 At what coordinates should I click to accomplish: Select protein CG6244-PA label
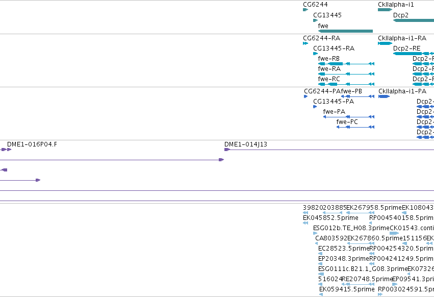[x=322, y=91]
